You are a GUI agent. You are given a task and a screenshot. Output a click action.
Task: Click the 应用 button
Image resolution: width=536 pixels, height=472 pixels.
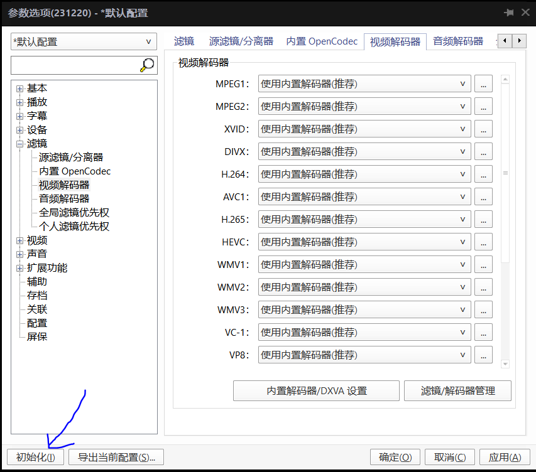[x=504, y=457]
